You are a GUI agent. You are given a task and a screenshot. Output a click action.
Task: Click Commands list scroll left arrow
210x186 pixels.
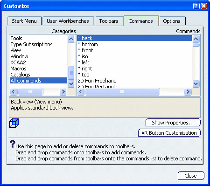81,91
